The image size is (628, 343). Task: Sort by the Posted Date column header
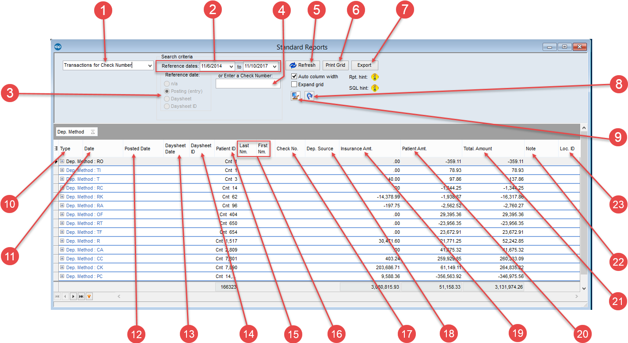click(143, 149)
